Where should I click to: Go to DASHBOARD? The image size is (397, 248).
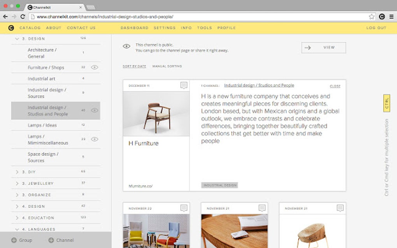(134, 28)
